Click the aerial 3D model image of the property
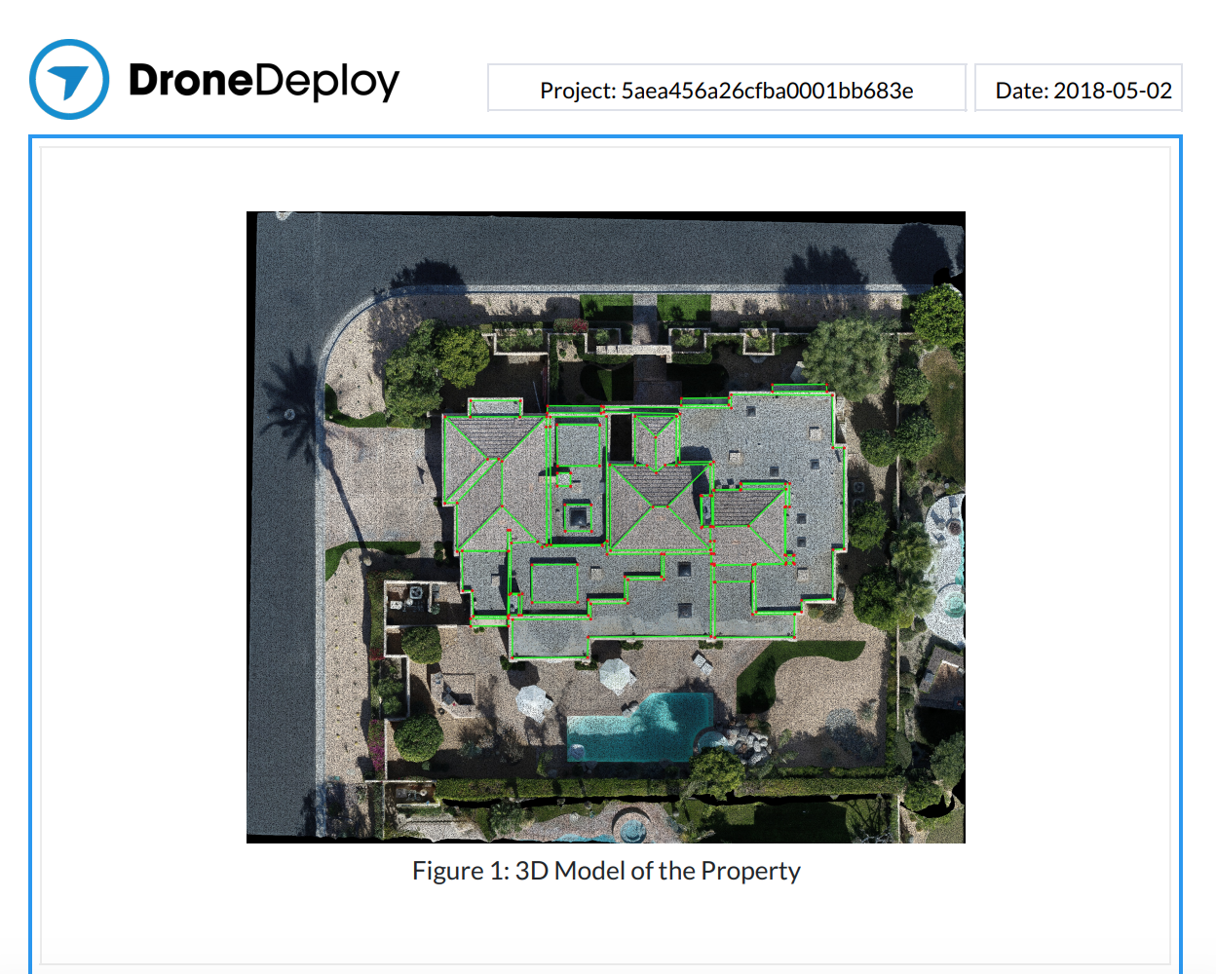Viewport: 1216px width, 974px height. pyautogui.click(x=605, y=527)
